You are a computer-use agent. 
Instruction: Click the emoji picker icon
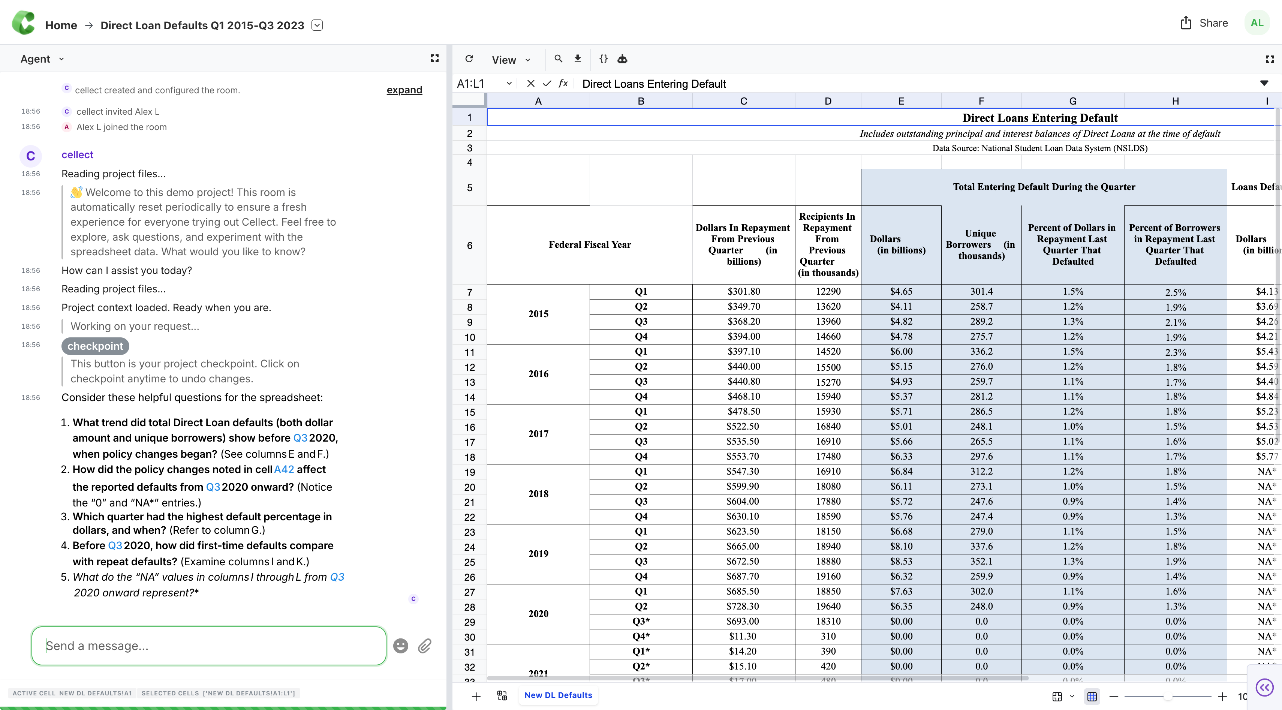401,646
